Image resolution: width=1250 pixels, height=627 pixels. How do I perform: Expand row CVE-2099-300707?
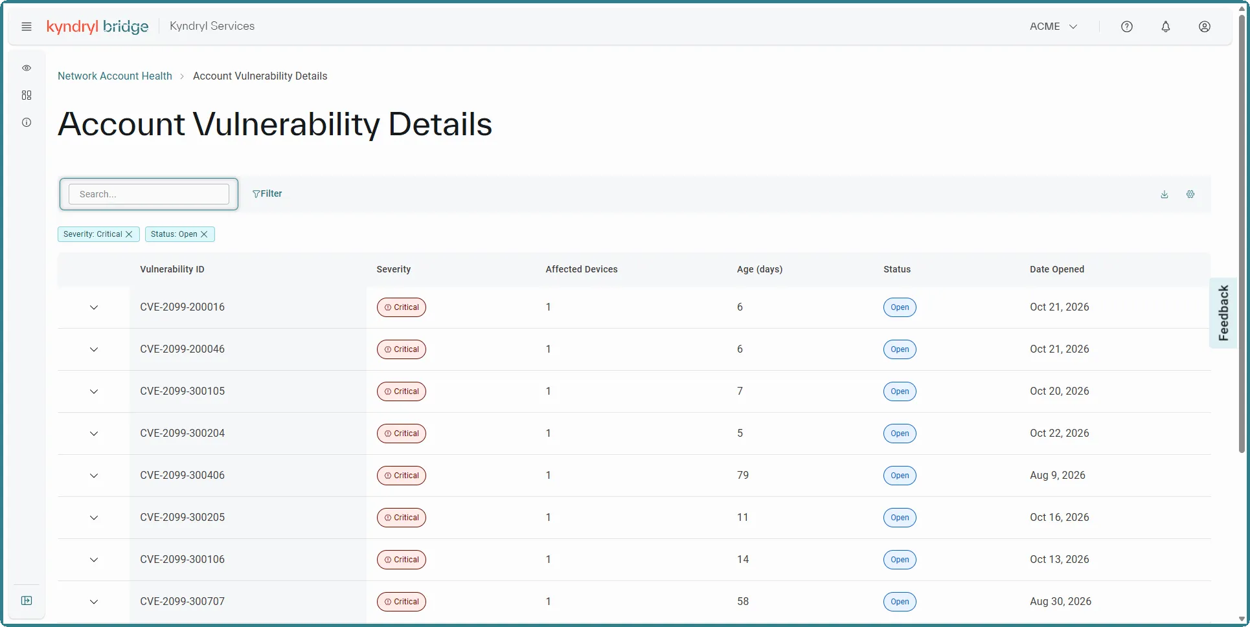(94, 602)
